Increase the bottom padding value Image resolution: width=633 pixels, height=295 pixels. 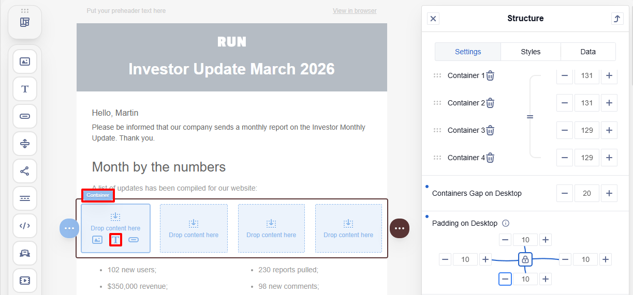[546, 279]
